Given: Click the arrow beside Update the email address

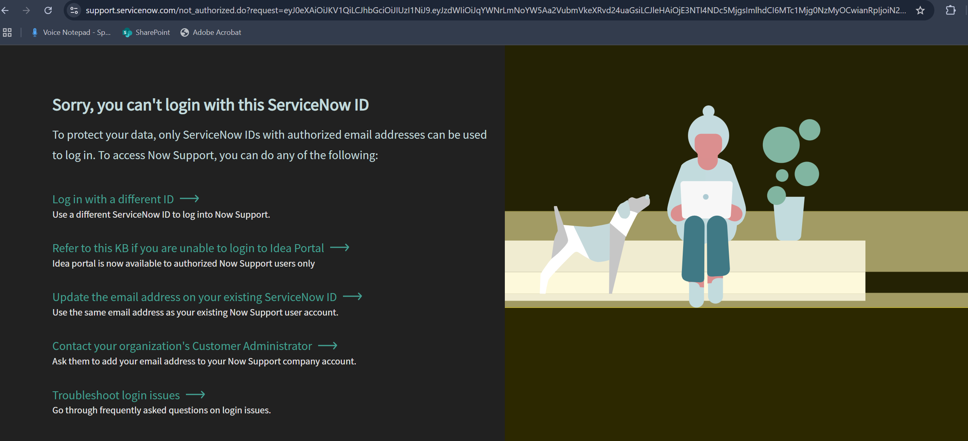Looking at the screenshot, I should pos(352,297).
